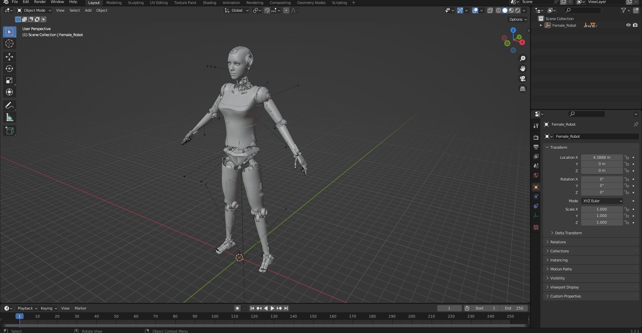Open the World properties tab
This screenshot has height=333, width=642.
pyautogui.click(x=536, y=175)
